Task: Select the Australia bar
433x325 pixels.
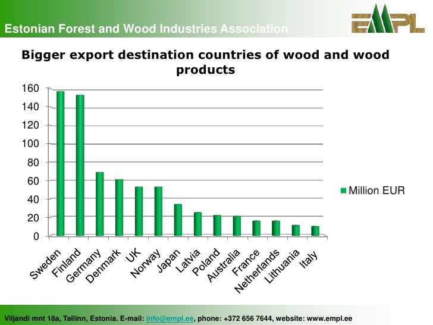Action: (x=237, y=226)
